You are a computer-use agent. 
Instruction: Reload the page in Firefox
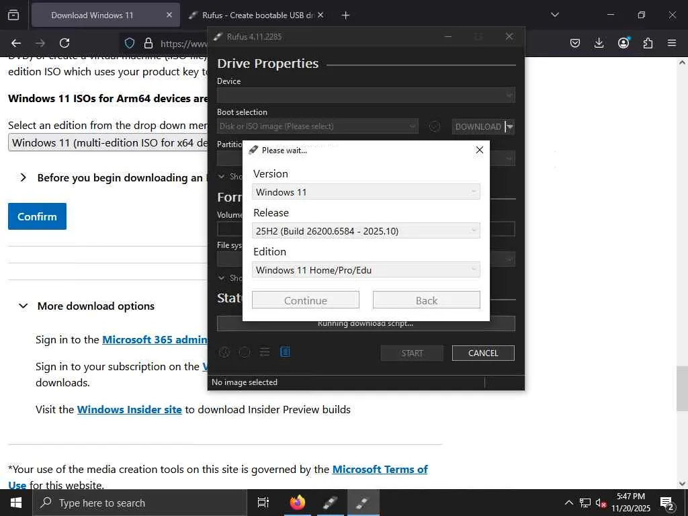coord(64,43)
